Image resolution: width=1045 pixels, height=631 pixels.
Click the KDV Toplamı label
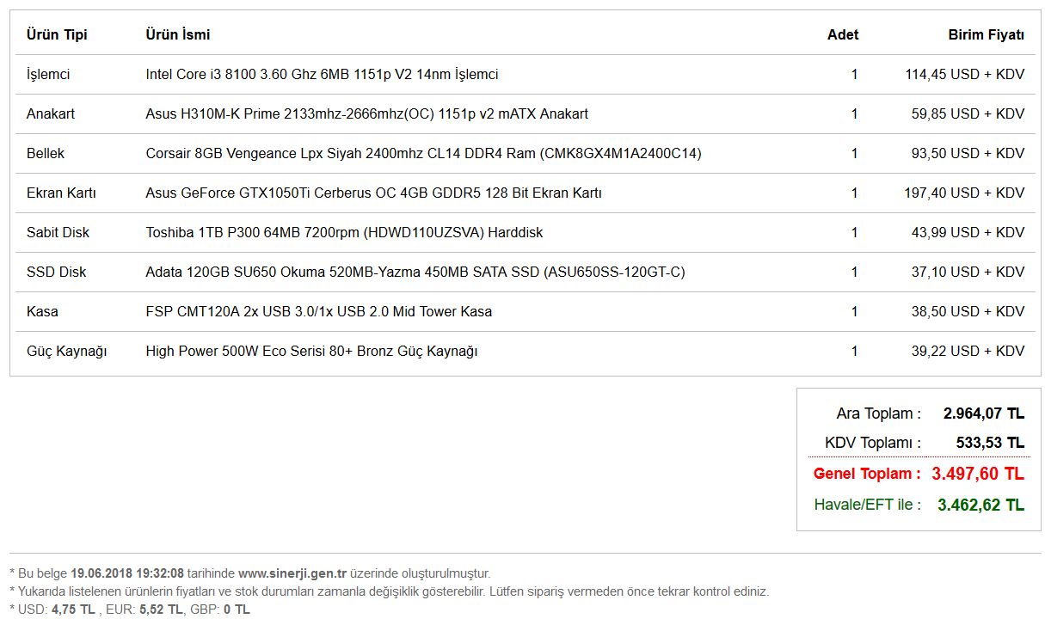873,444
